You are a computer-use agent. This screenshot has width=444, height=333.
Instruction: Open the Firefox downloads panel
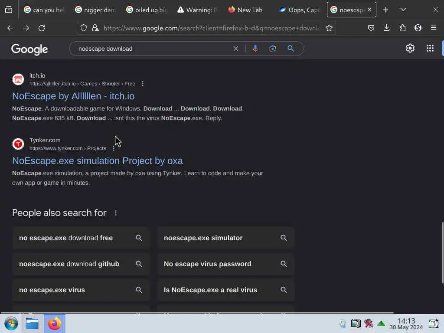(386, 28)
